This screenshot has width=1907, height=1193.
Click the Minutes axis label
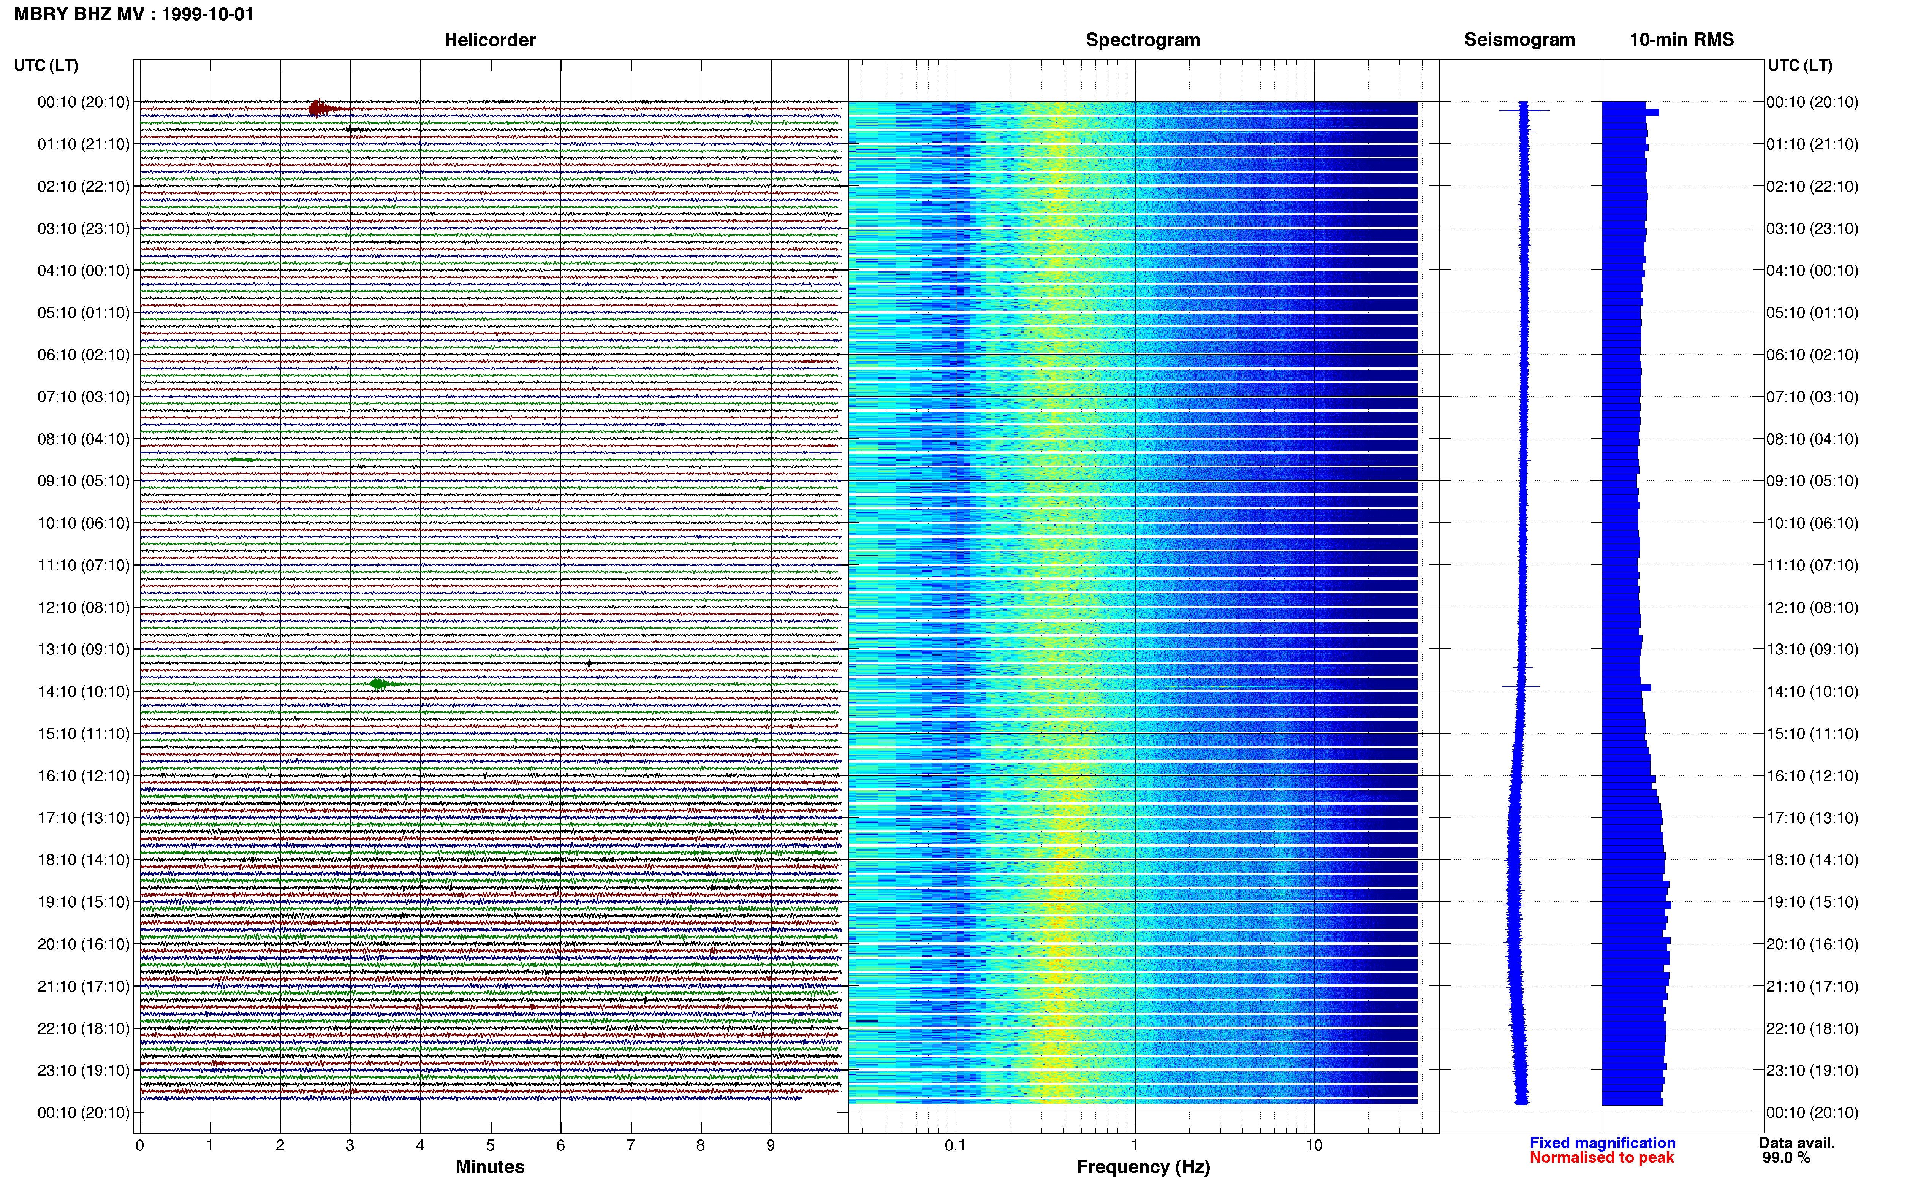pyautogui.click(x=490, y=1167)
